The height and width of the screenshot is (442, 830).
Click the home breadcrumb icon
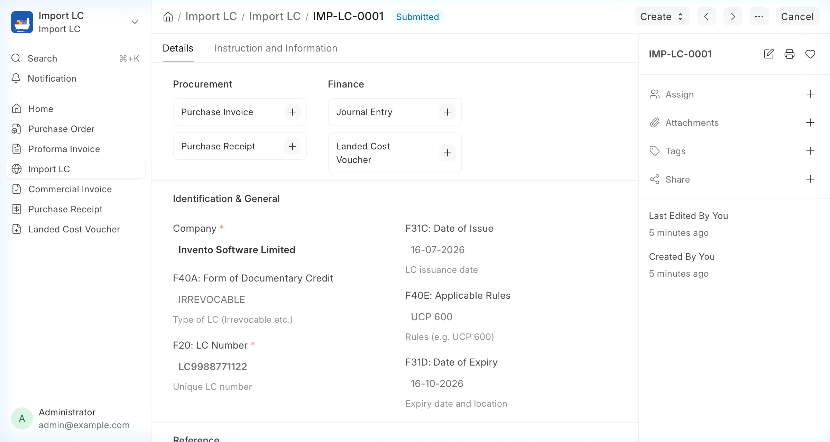point(168,17)
